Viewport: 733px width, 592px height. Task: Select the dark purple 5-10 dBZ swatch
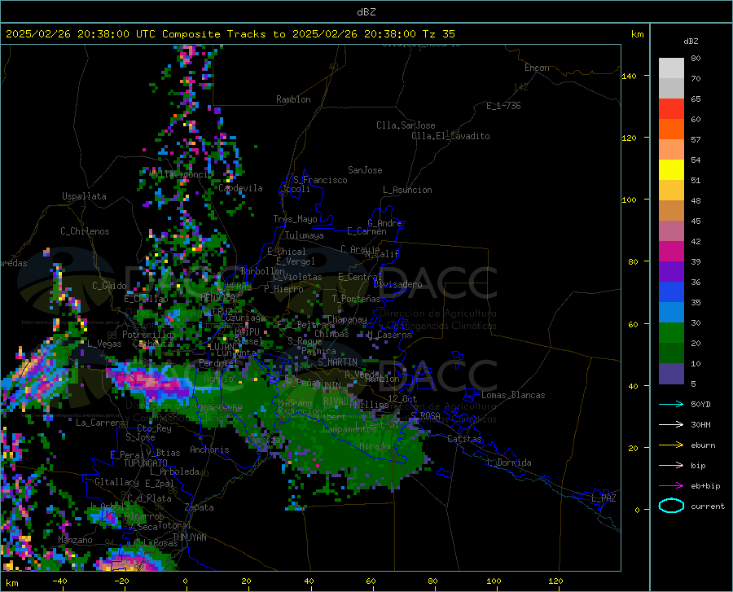(671, 374)
